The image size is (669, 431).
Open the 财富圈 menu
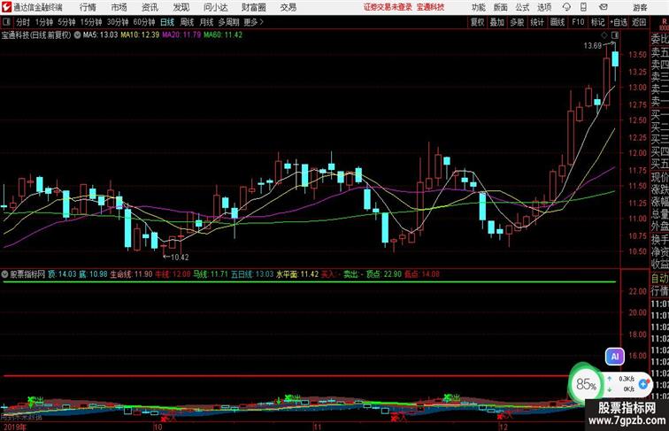pyautogui.click(x=254, y=7)
